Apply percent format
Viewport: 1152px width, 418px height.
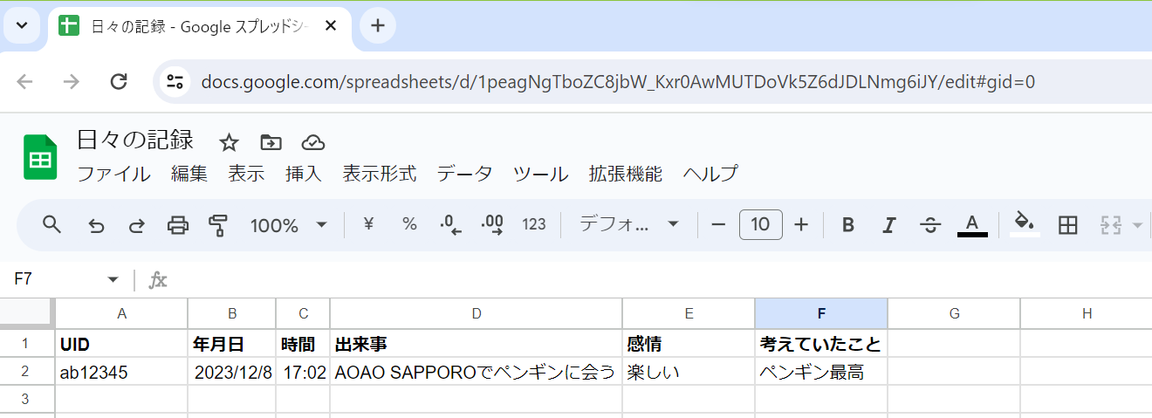pos(409,224)
